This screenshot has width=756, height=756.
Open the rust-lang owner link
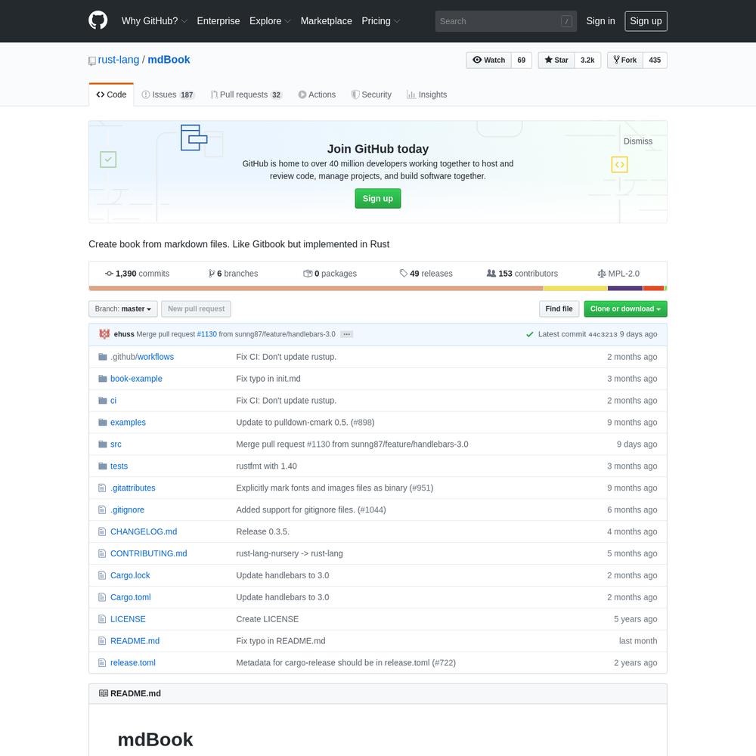118,60
